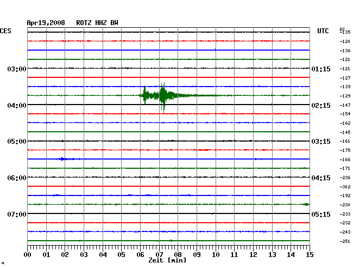Click the DC offset value -162
The width and height of the screenshot is (353, 269).
[345, 123]
